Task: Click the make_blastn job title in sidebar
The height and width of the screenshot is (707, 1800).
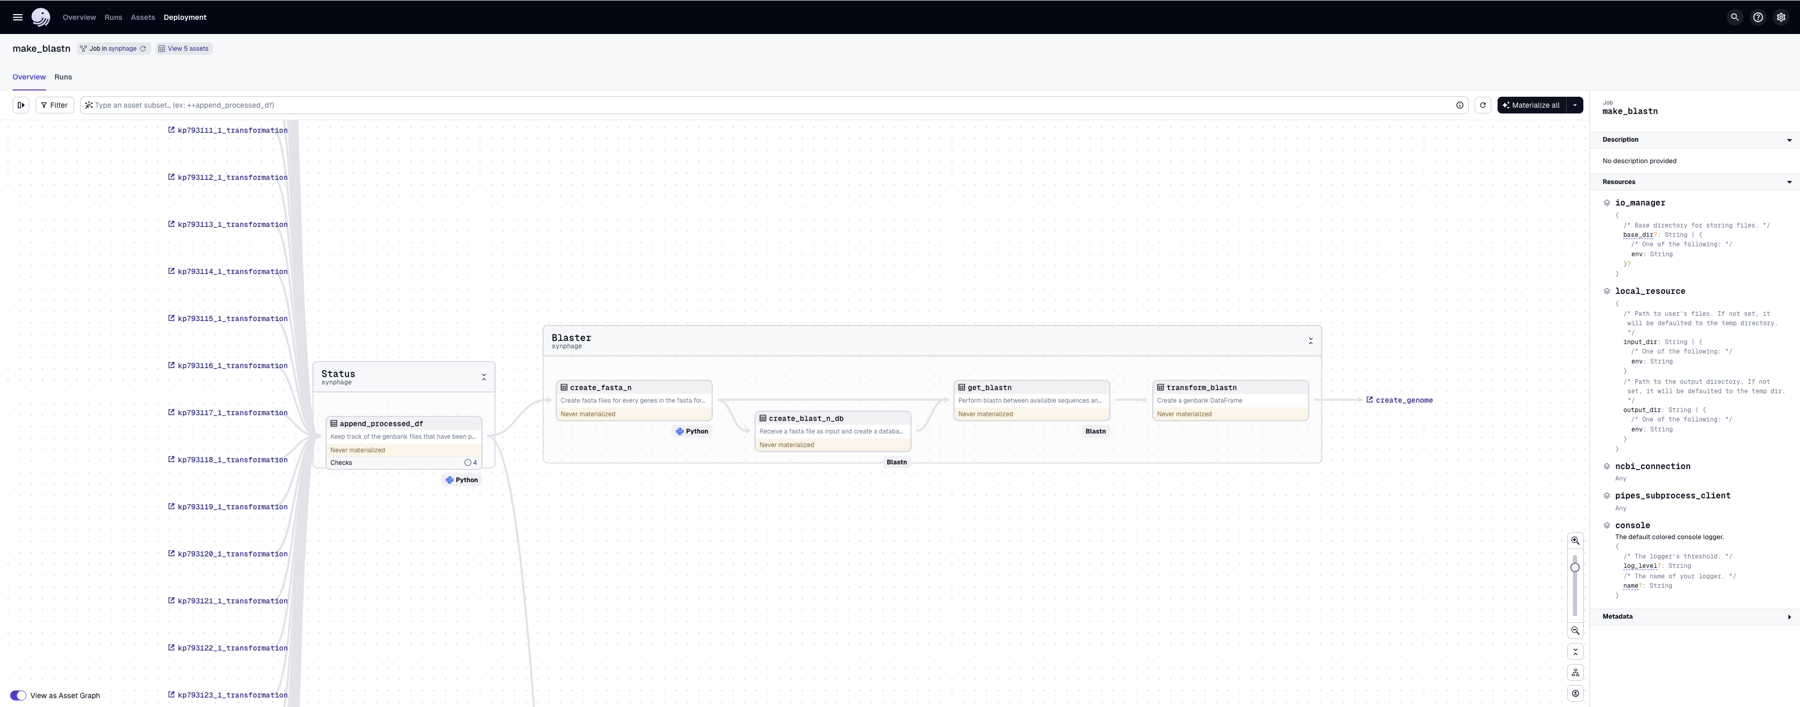Action: [x=1629, y=111]
